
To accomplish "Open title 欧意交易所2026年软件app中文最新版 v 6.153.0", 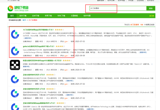I will point(42,61).
